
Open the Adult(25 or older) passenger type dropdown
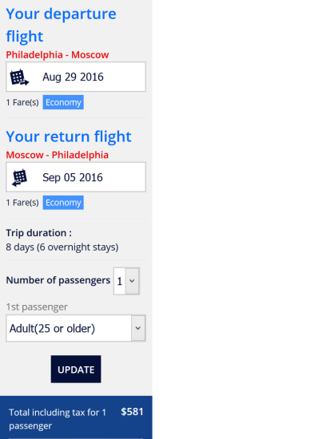pos(76,328)
